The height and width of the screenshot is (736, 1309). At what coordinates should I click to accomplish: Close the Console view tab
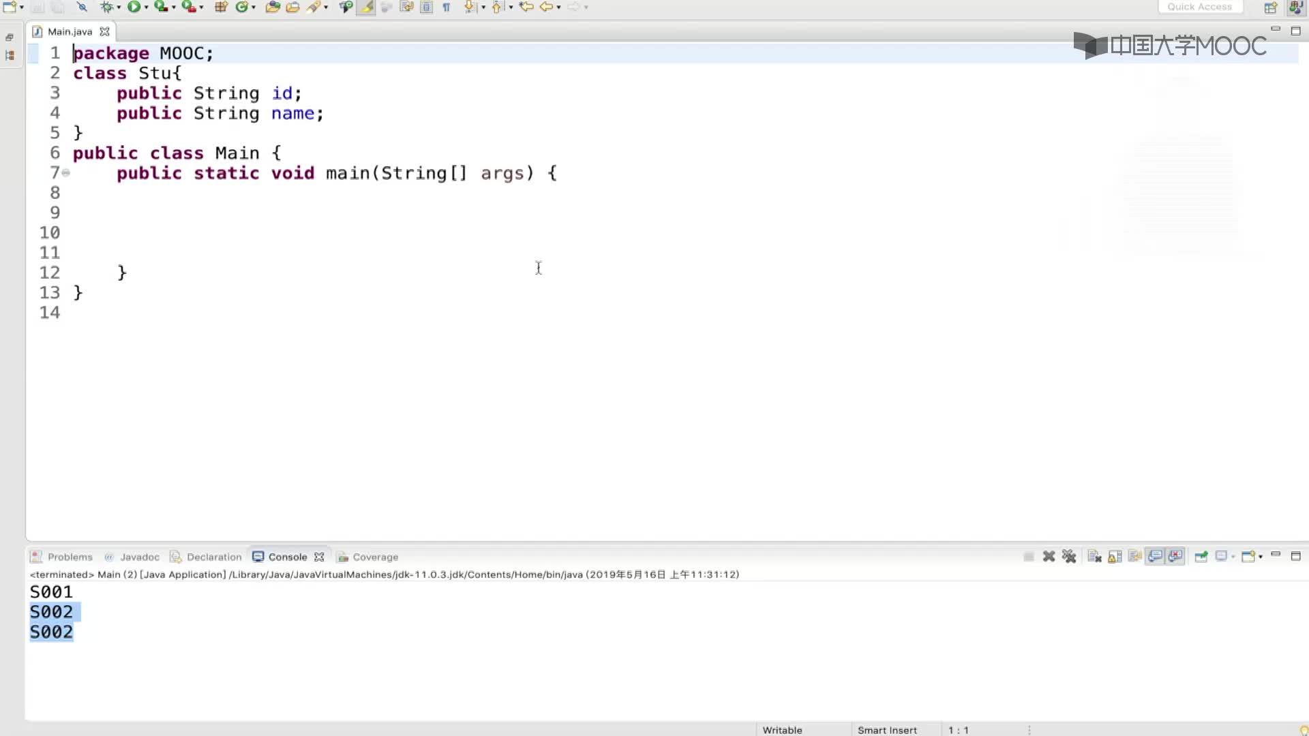coord(319,557)
